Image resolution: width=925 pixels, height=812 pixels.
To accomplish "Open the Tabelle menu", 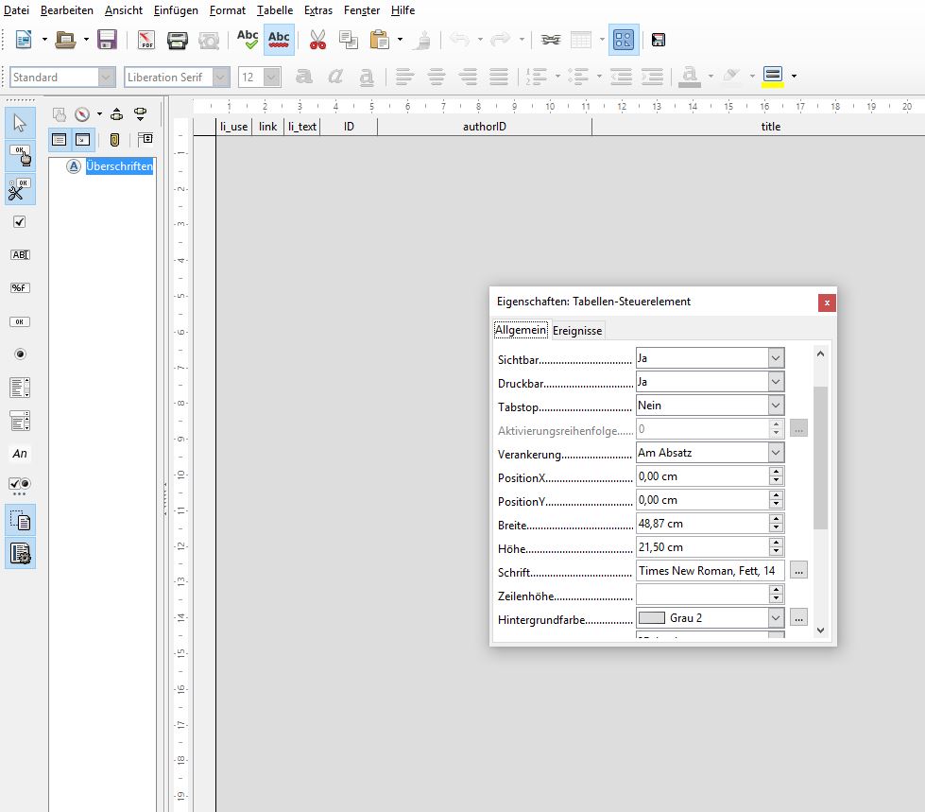I will [275, 10].
